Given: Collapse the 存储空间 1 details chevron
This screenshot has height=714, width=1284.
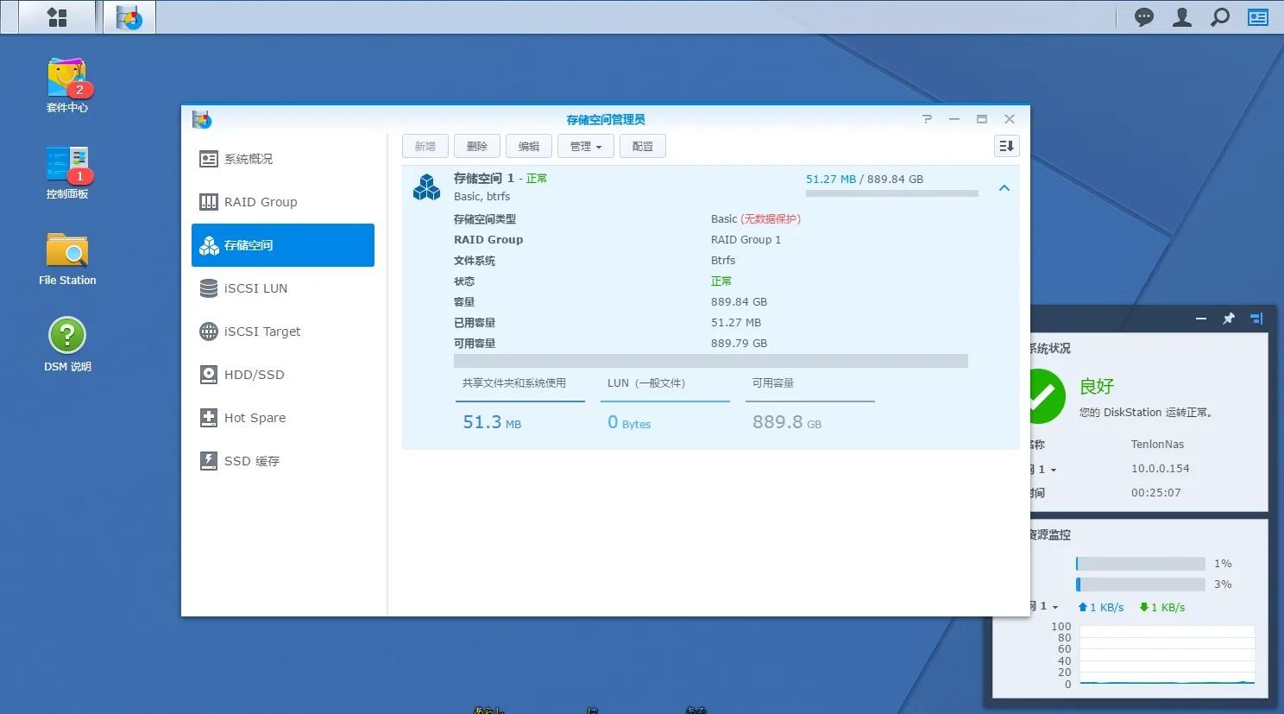Looking at the screenshot, I should tap(1004, 188).
